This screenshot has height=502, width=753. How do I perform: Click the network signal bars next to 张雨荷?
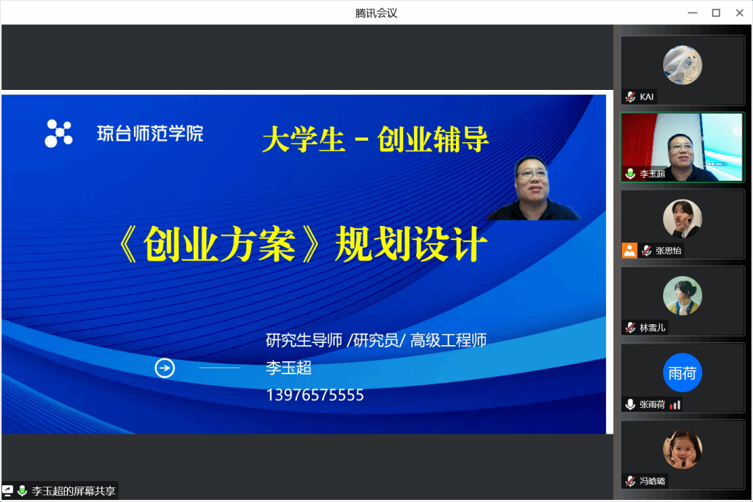(675, 404)
